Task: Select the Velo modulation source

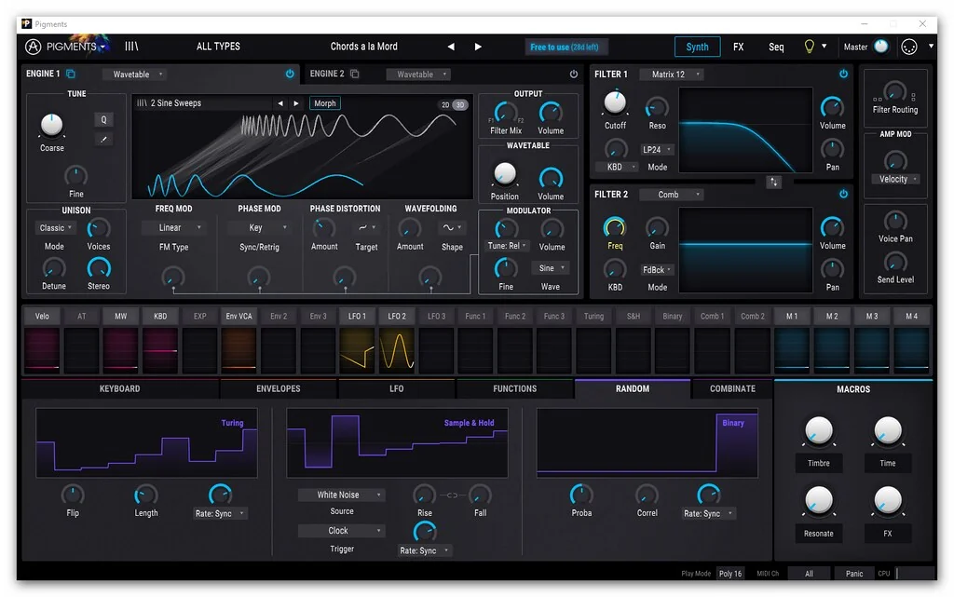Action: [42, 316]
